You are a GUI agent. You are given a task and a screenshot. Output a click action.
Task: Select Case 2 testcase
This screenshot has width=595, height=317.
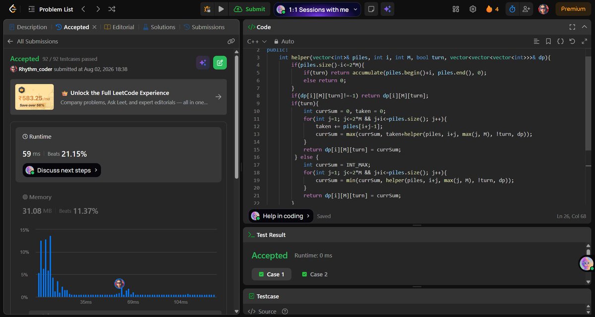(314, 274)
